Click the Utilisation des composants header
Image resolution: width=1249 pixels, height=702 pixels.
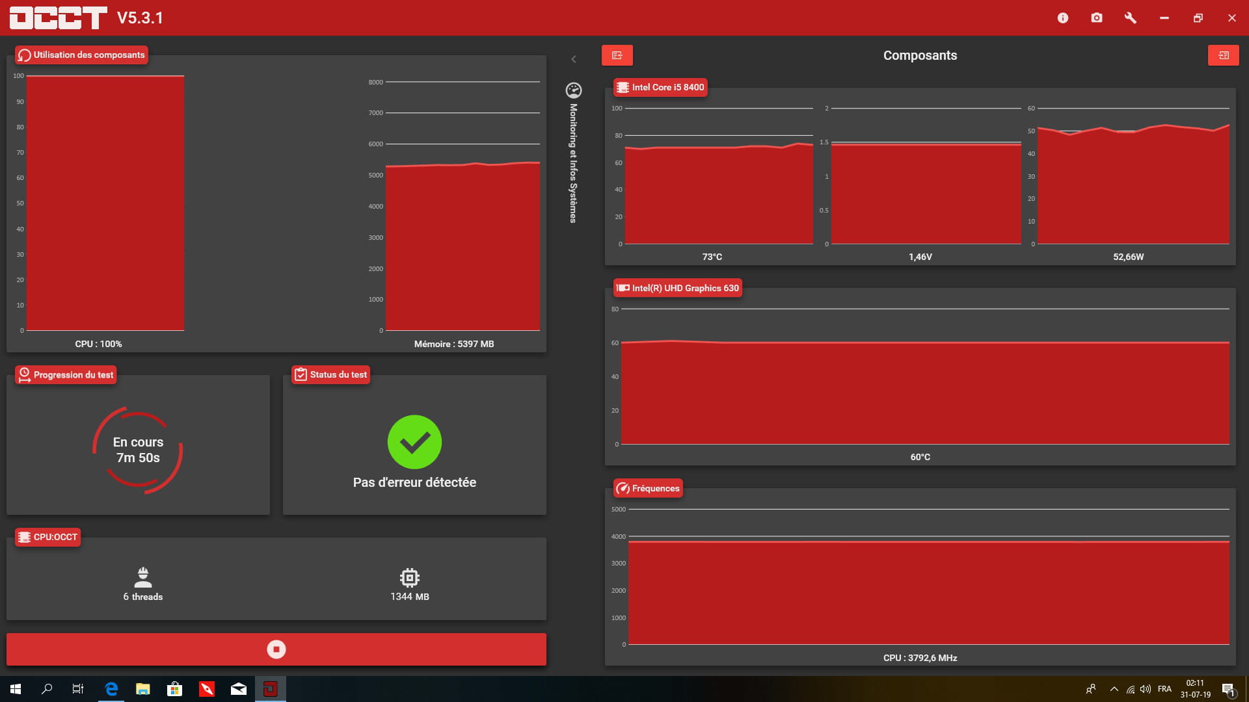point(81,55)
